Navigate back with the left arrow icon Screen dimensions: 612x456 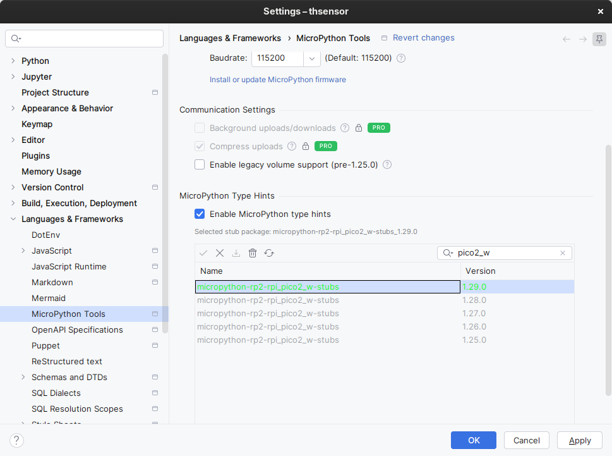click(567, 39)
